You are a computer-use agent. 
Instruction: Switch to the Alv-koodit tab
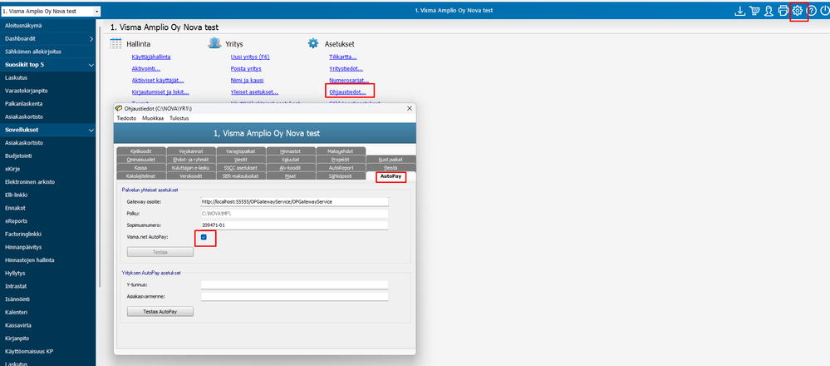click(291, 167)
